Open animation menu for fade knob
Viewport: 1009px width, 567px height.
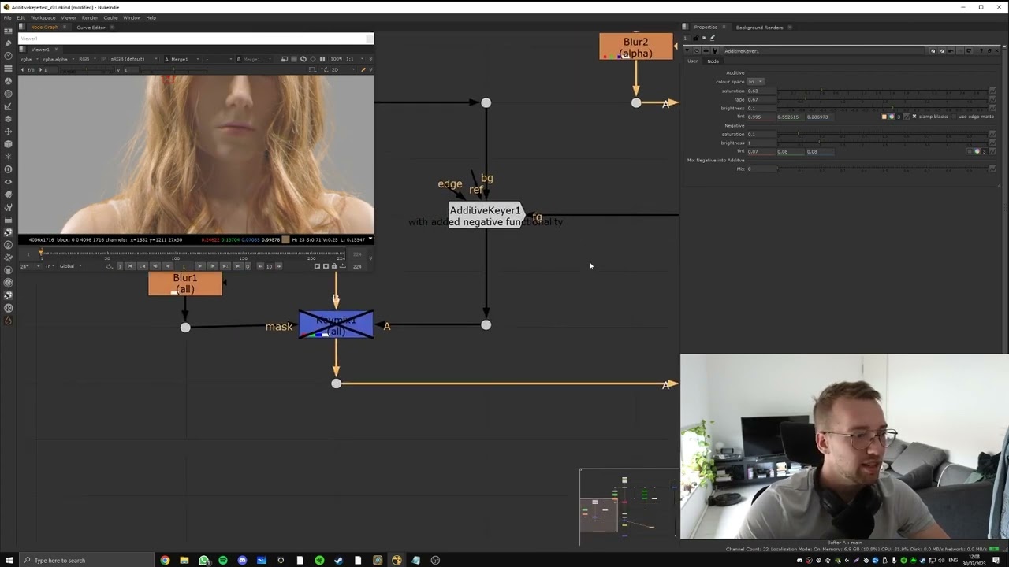[992, 99]
